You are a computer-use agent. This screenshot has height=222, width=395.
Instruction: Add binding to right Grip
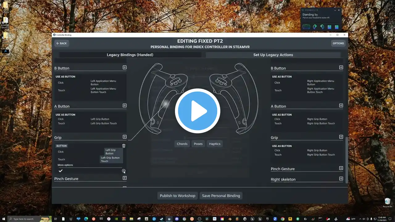[341, 137]
